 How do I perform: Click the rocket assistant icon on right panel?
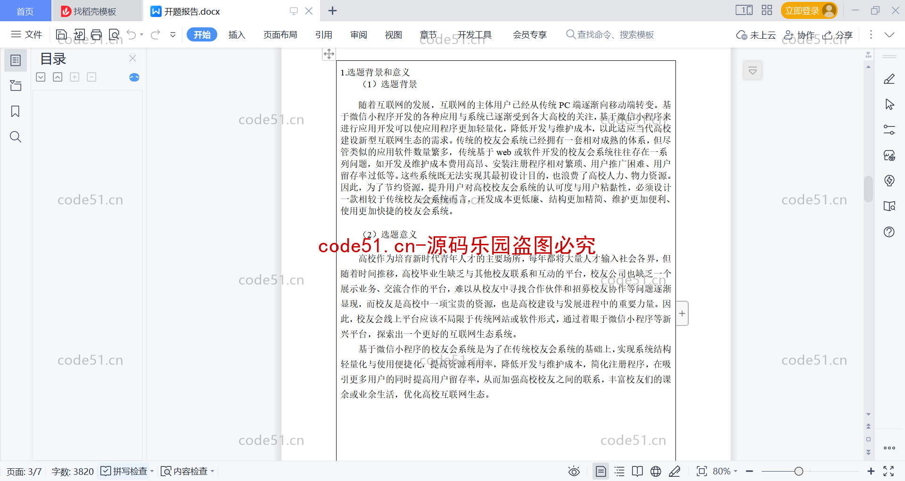(889, 181)
